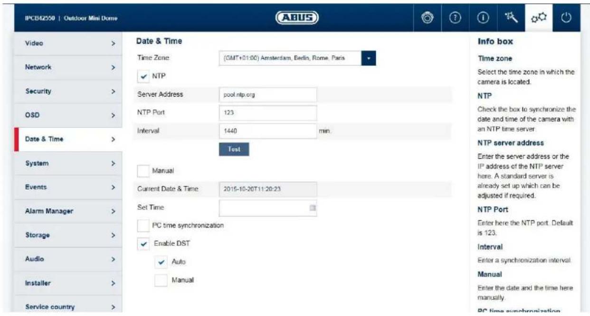The height and width of the screenshot is (316, 590).
Task: Expand the Network menu chevron
Action: (x=113, y=67)
